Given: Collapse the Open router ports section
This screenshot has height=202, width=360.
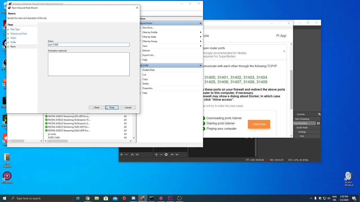Looking at the screenshot, I should [284, 51].
